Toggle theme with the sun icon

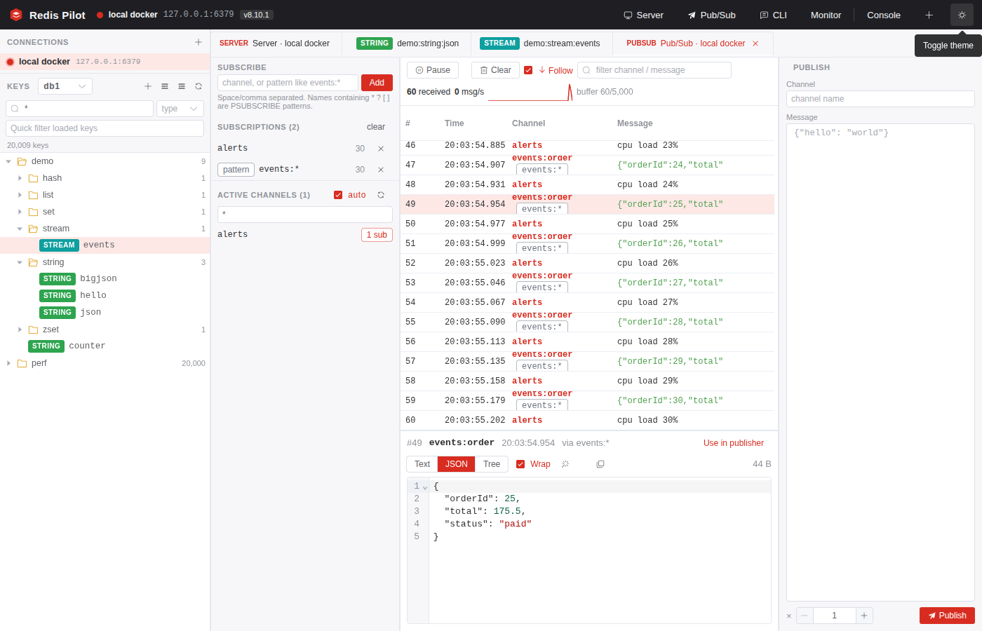962,15
